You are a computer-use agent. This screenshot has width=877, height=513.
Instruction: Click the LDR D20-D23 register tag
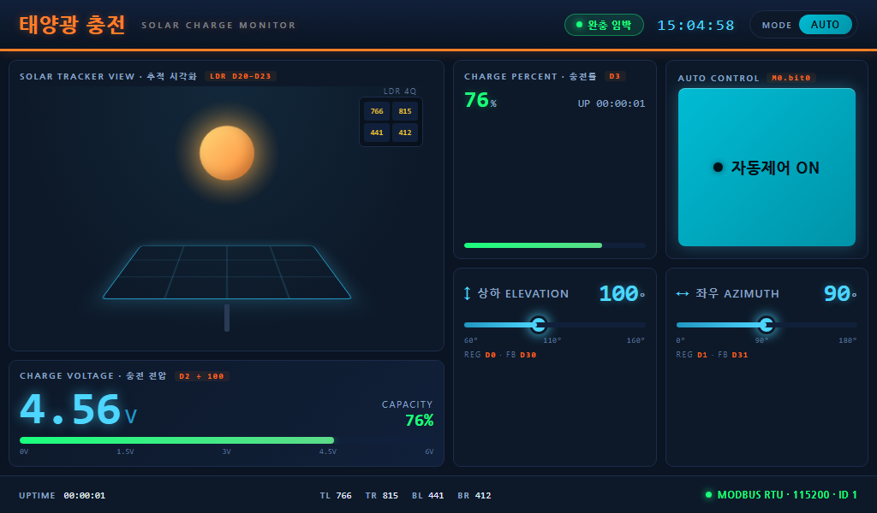tap(241, 76)
